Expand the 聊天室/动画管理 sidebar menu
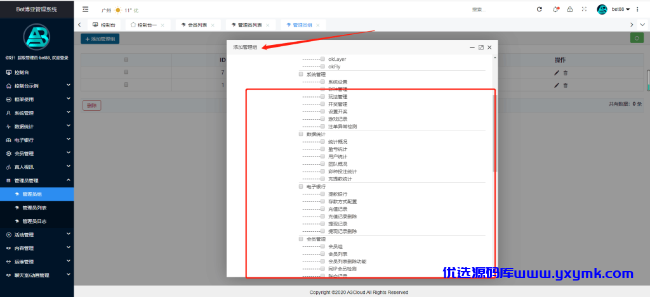The width and height of the screenshot is (650, 297). (x=69, y=275)
